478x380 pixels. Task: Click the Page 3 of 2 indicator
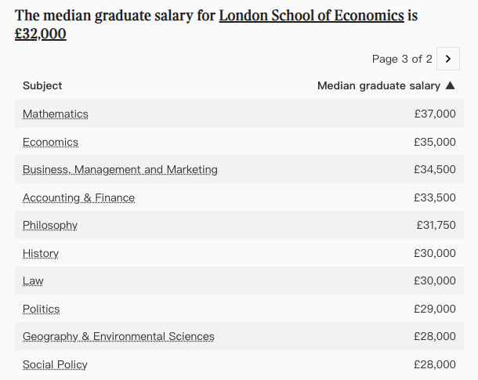coord(402,59)
